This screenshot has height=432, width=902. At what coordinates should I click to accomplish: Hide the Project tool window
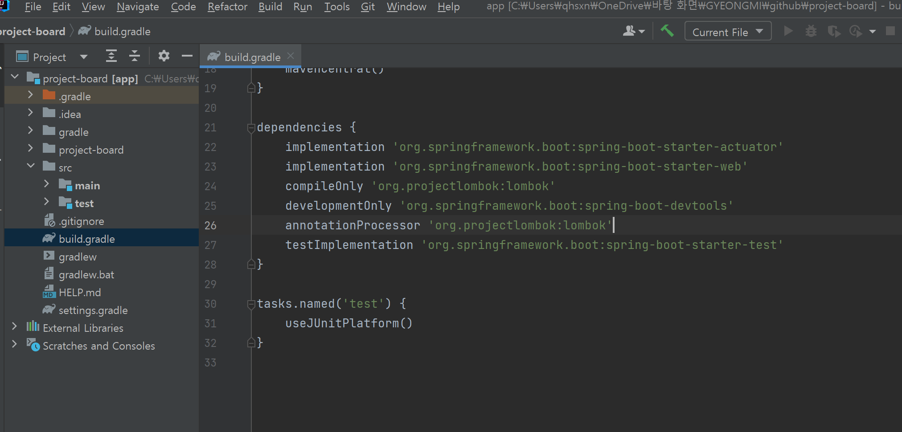pos(187,56)
